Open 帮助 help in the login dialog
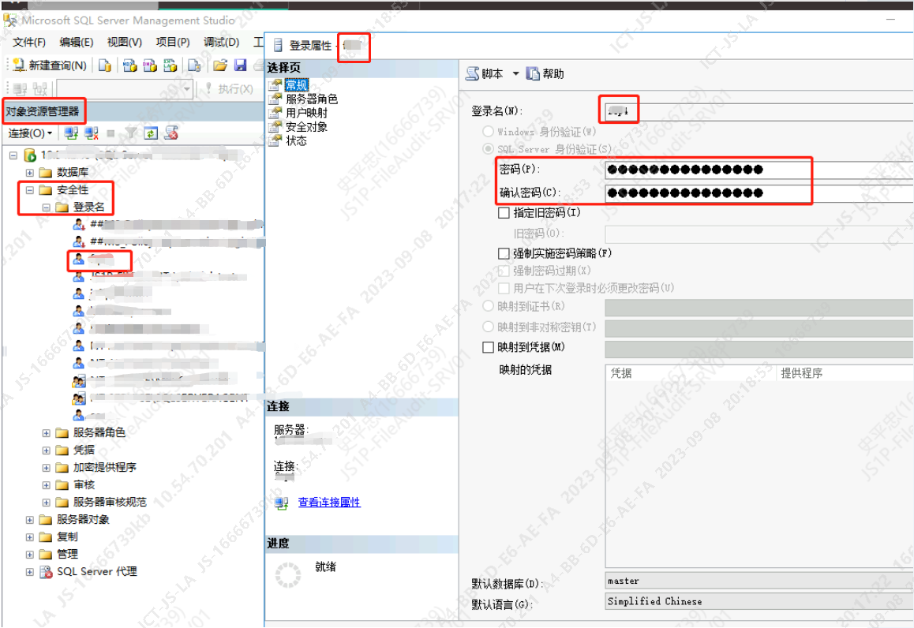The height and width of the screenshot is (628, 914). [545, 74]
